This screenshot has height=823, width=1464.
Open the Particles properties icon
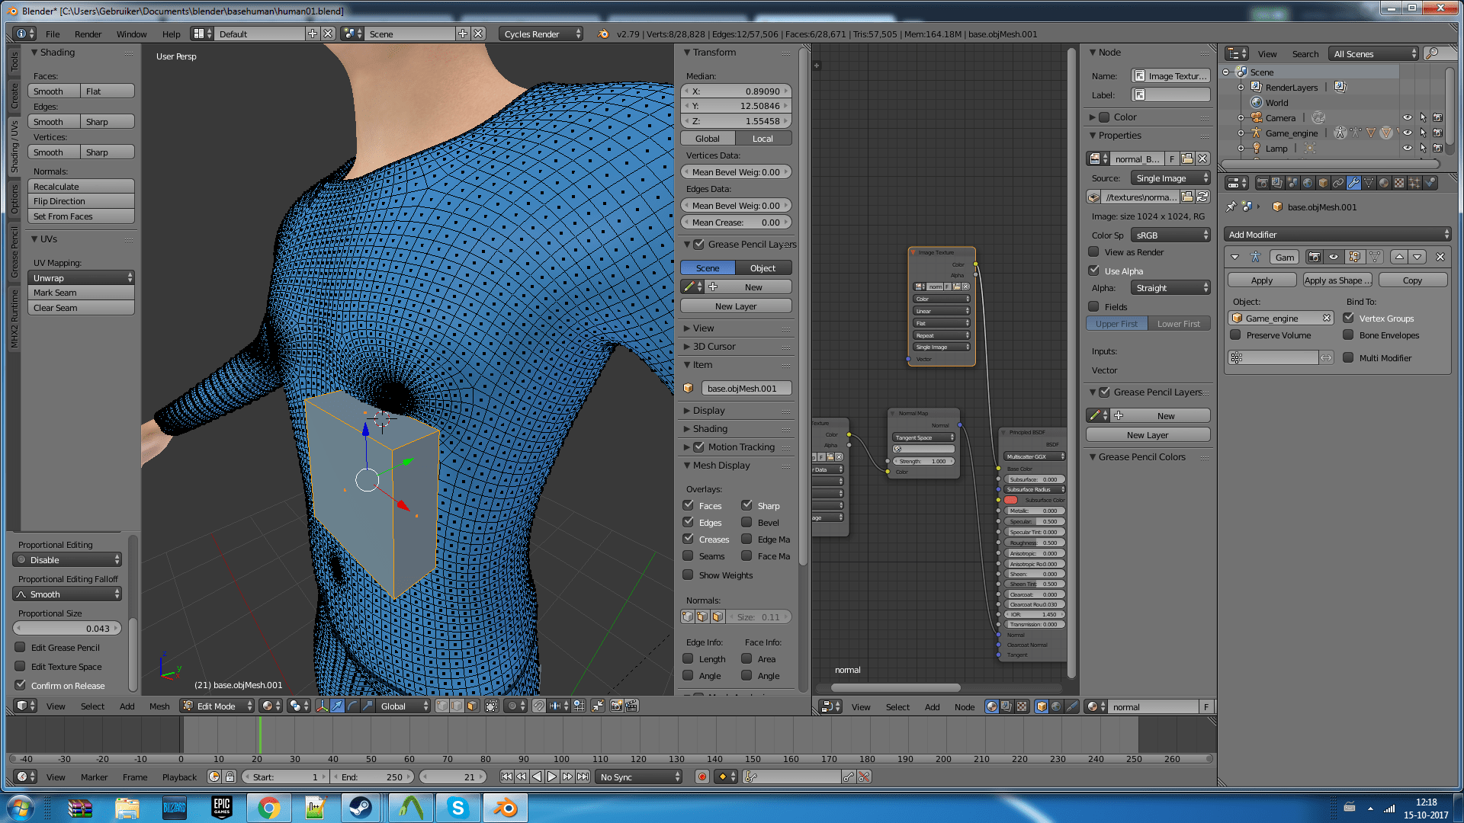[1414, 183]
